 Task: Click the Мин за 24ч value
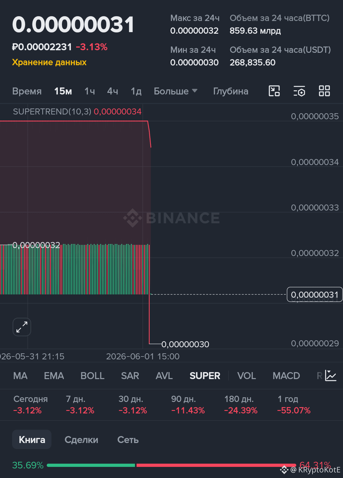coord(194,63)
